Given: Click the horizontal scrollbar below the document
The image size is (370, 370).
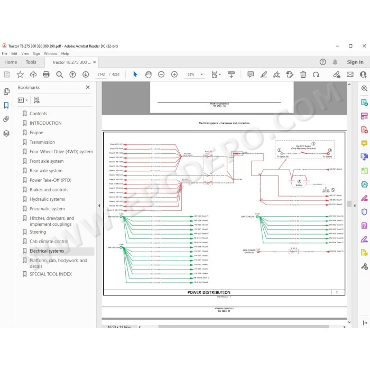Looking at the screenshot, I should point(243,327).
